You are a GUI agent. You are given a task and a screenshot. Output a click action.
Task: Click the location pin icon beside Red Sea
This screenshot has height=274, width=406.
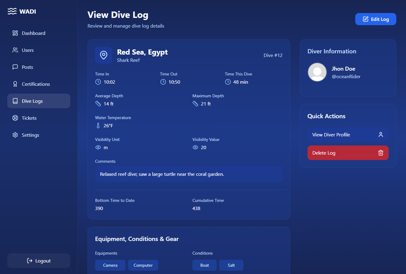(104, 55)
